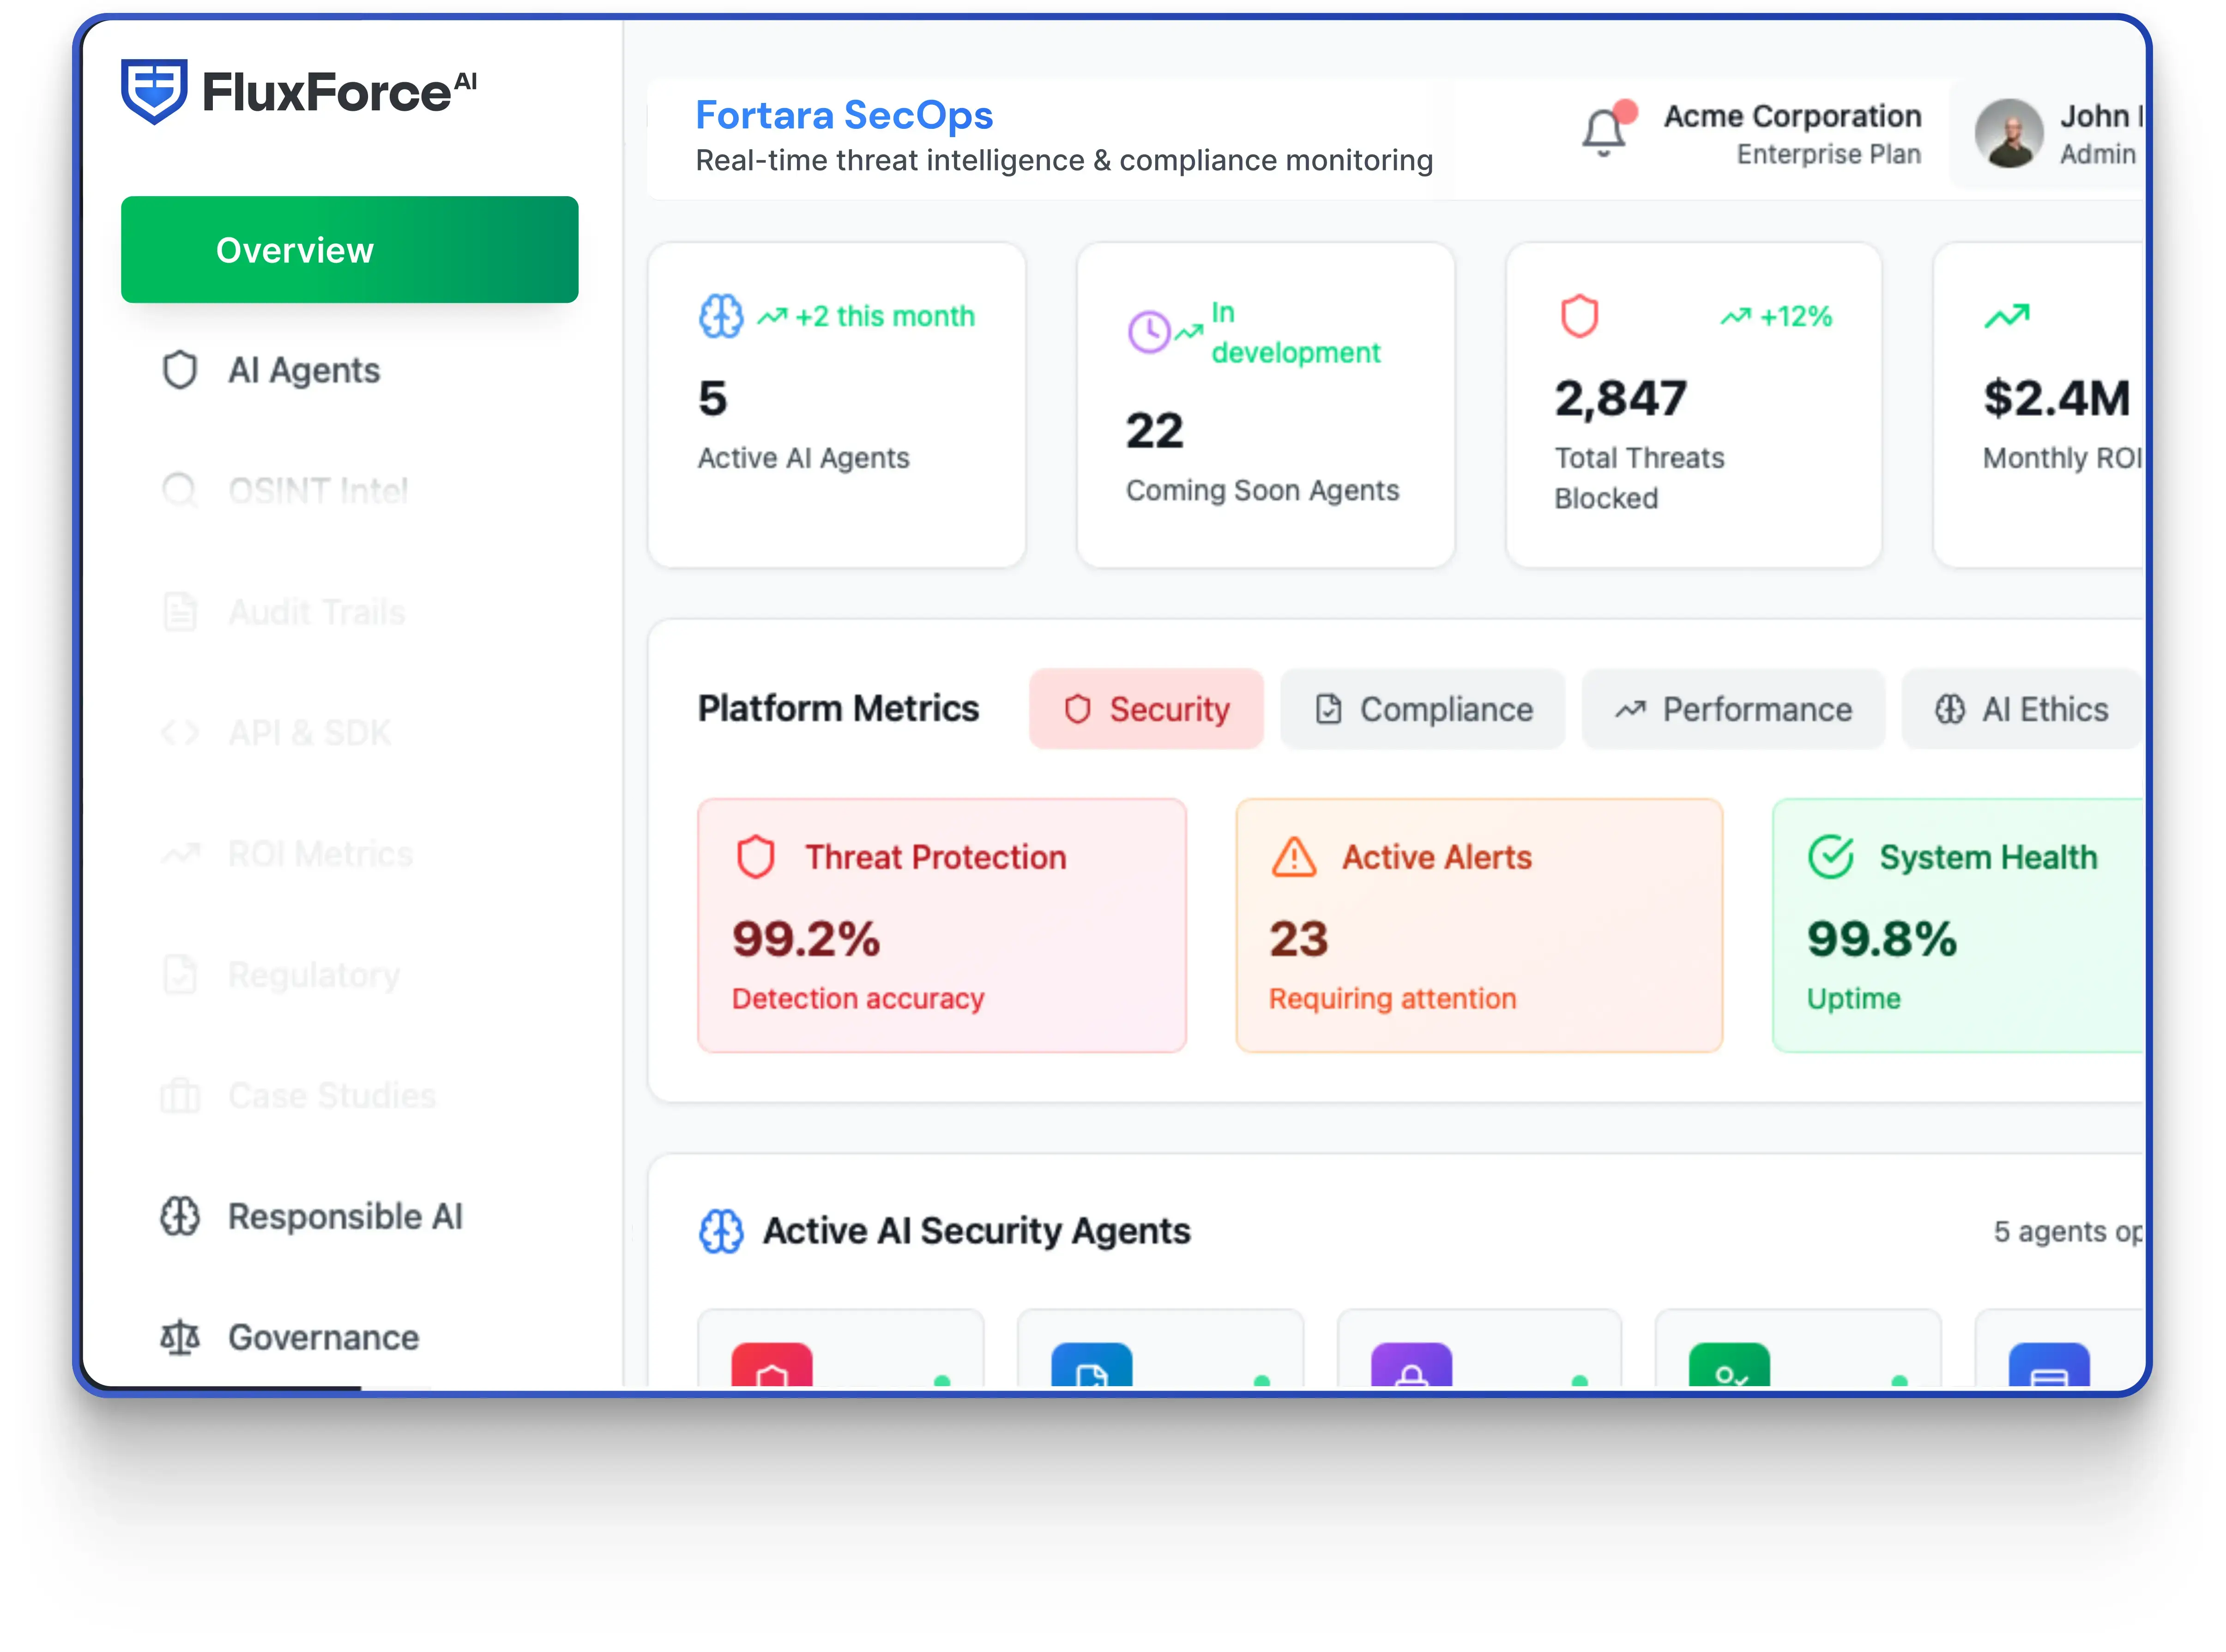2226x1652 pixels.
Task: Click the John admin avatar photo
Action: pyautogui.click(x=2008, y=133)
